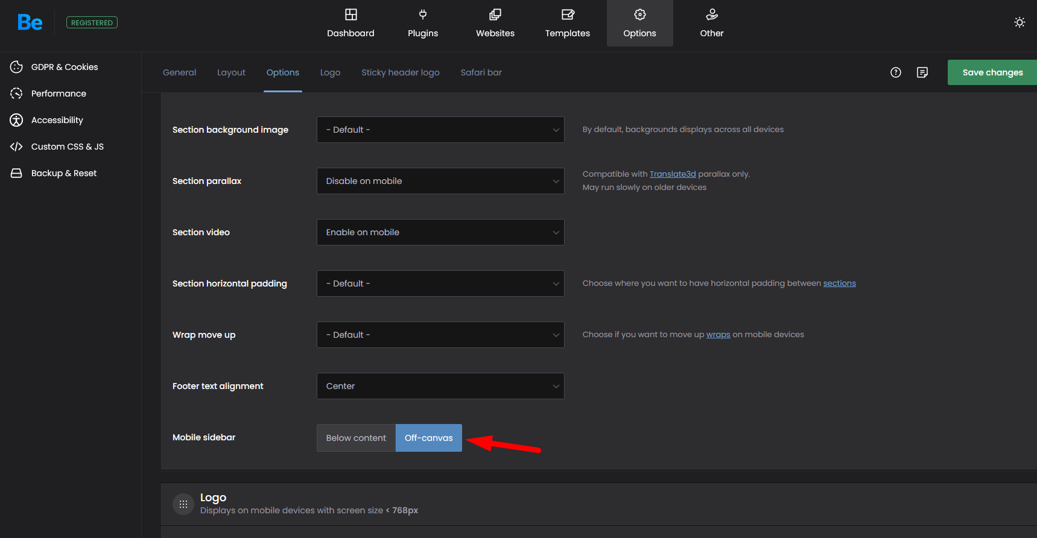Open the Other menu
Image resolution: width=1037 pixels, height=538 pixels.
[x=712, y=23]
